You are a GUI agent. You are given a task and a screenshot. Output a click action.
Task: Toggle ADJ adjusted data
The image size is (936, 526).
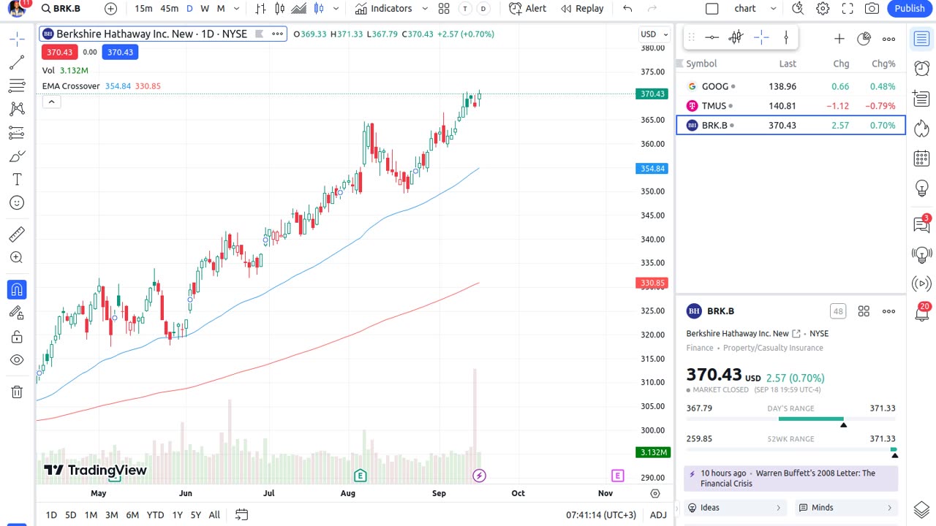(658, 515)
